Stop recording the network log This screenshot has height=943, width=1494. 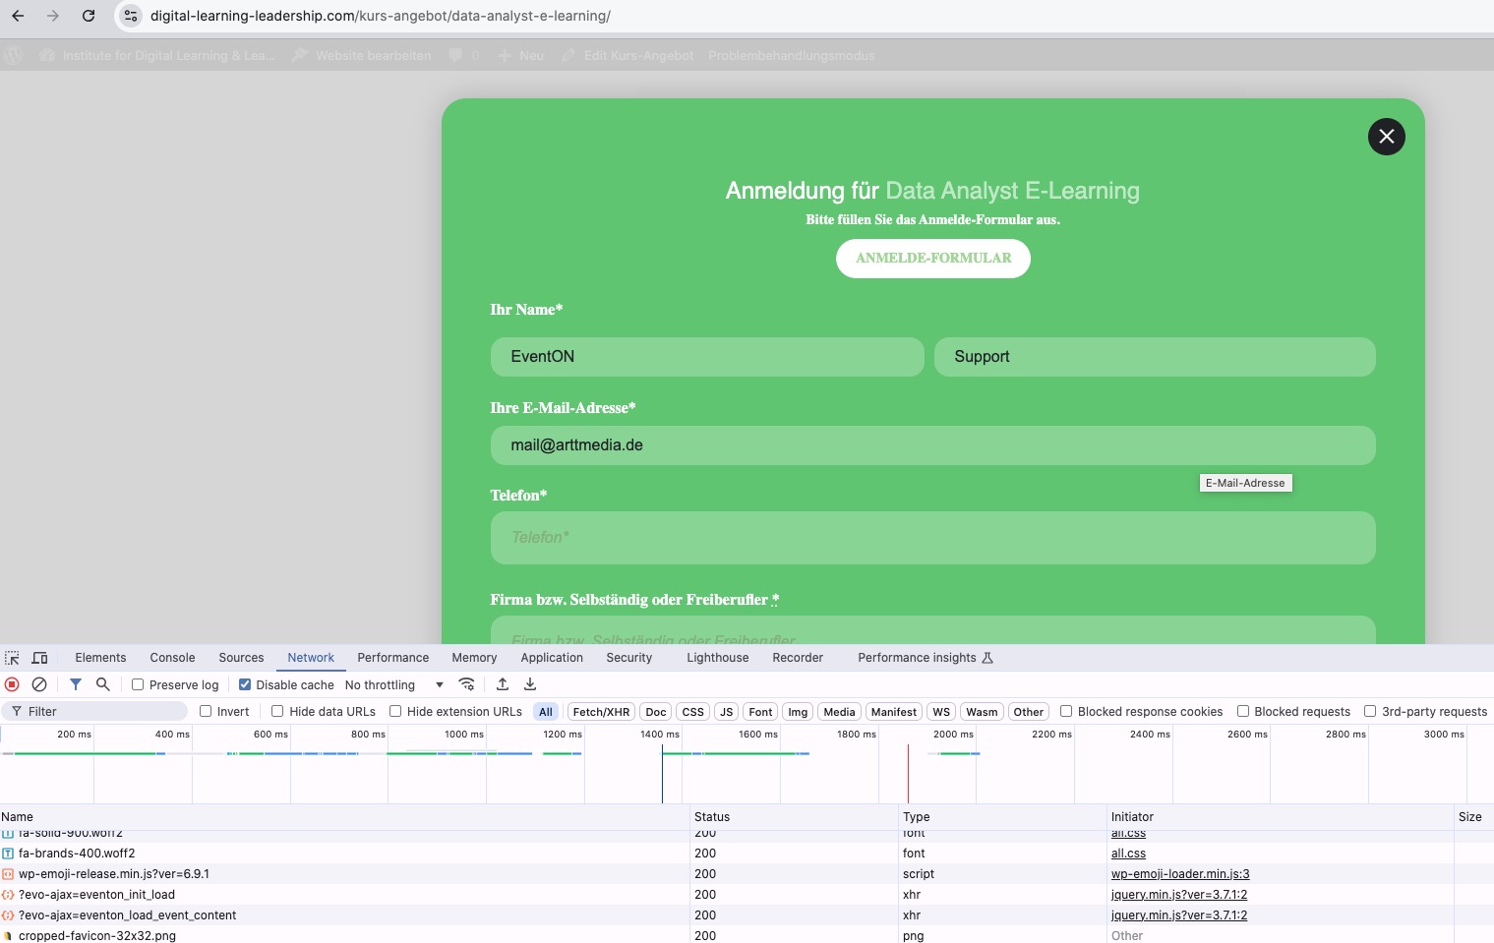pyautogui.click(x=12, y=684)
